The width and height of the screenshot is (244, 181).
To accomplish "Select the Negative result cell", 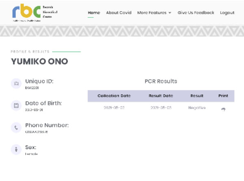I will click(197, 108).
